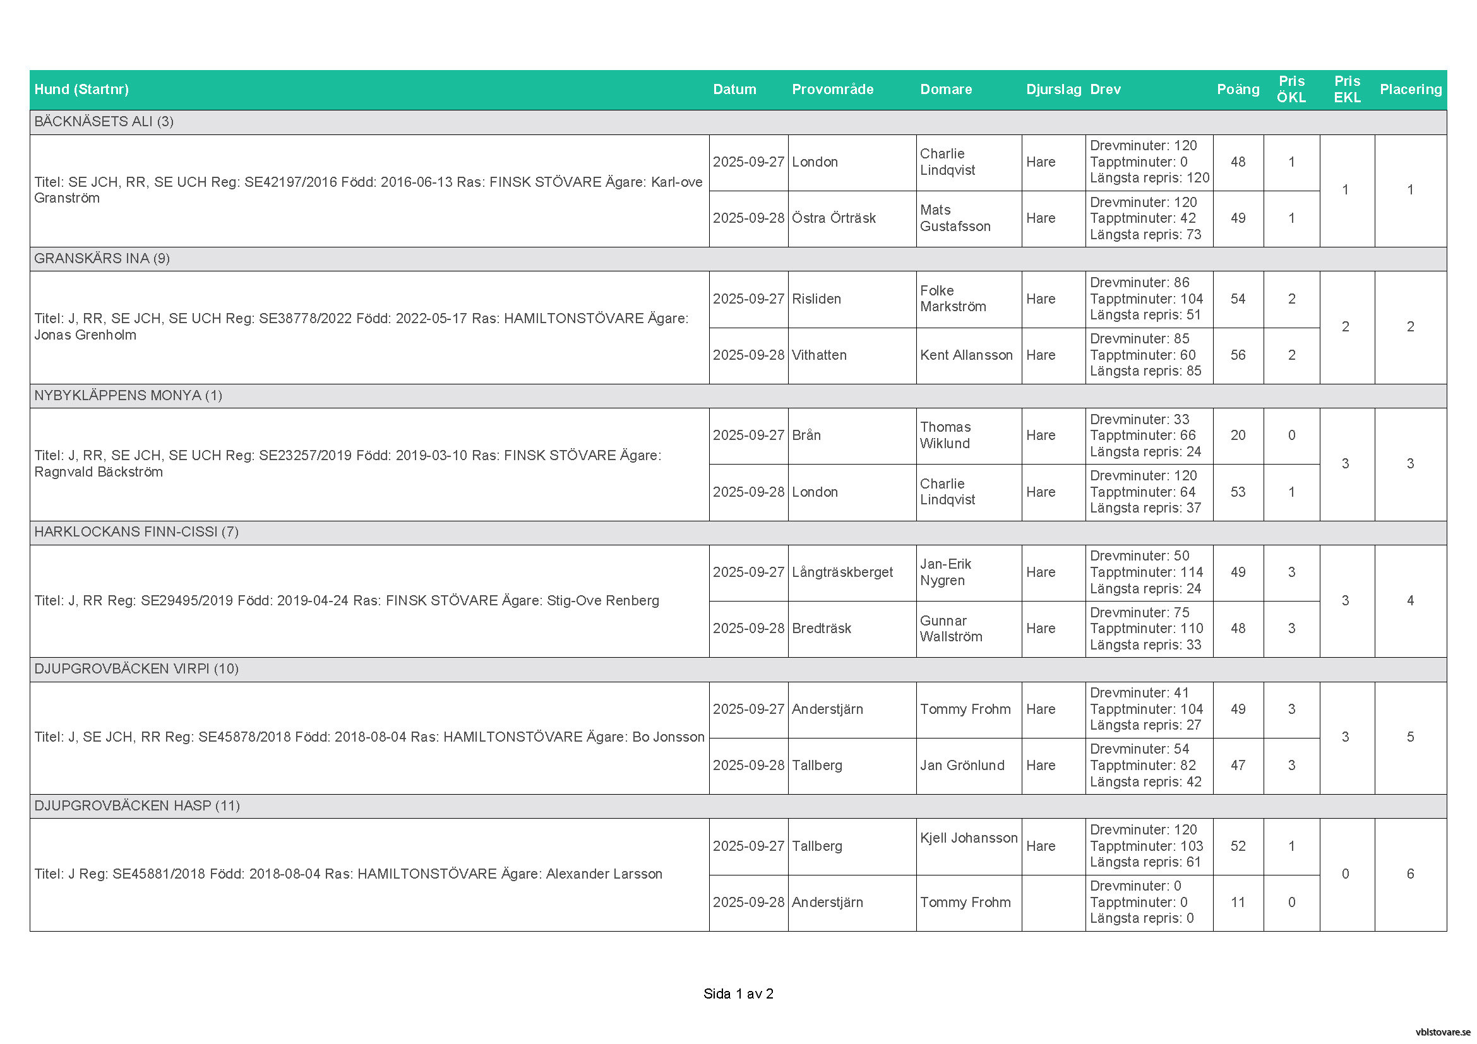Select the 'DJUPGROVBÄCKEN HASP (11)' group row
The height and width of the screenshot is (1044, 1477).
point(738,806)
